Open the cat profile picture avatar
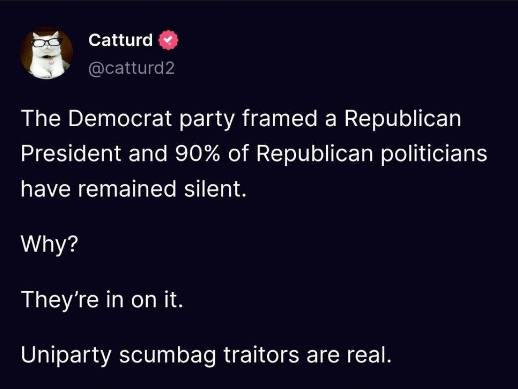Screen dimensions: 518x389 (47, 53)
